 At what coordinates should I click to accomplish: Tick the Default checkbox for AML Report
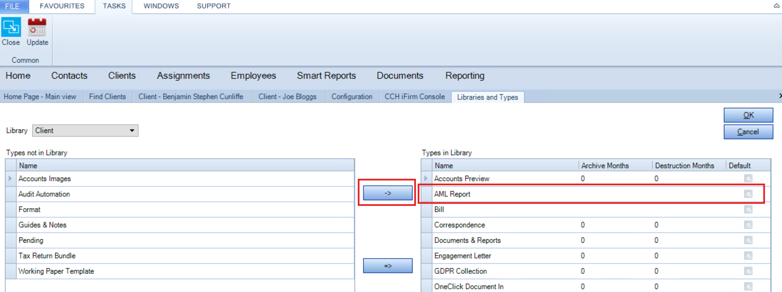pos(748,194)
